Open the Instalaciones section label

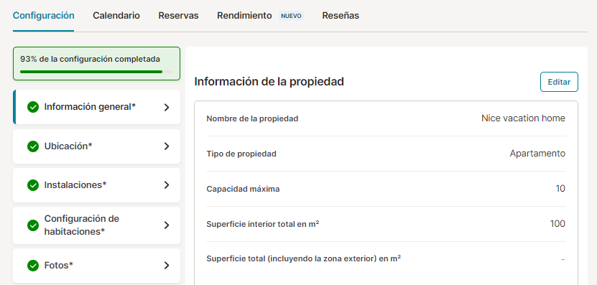(75, 185)
